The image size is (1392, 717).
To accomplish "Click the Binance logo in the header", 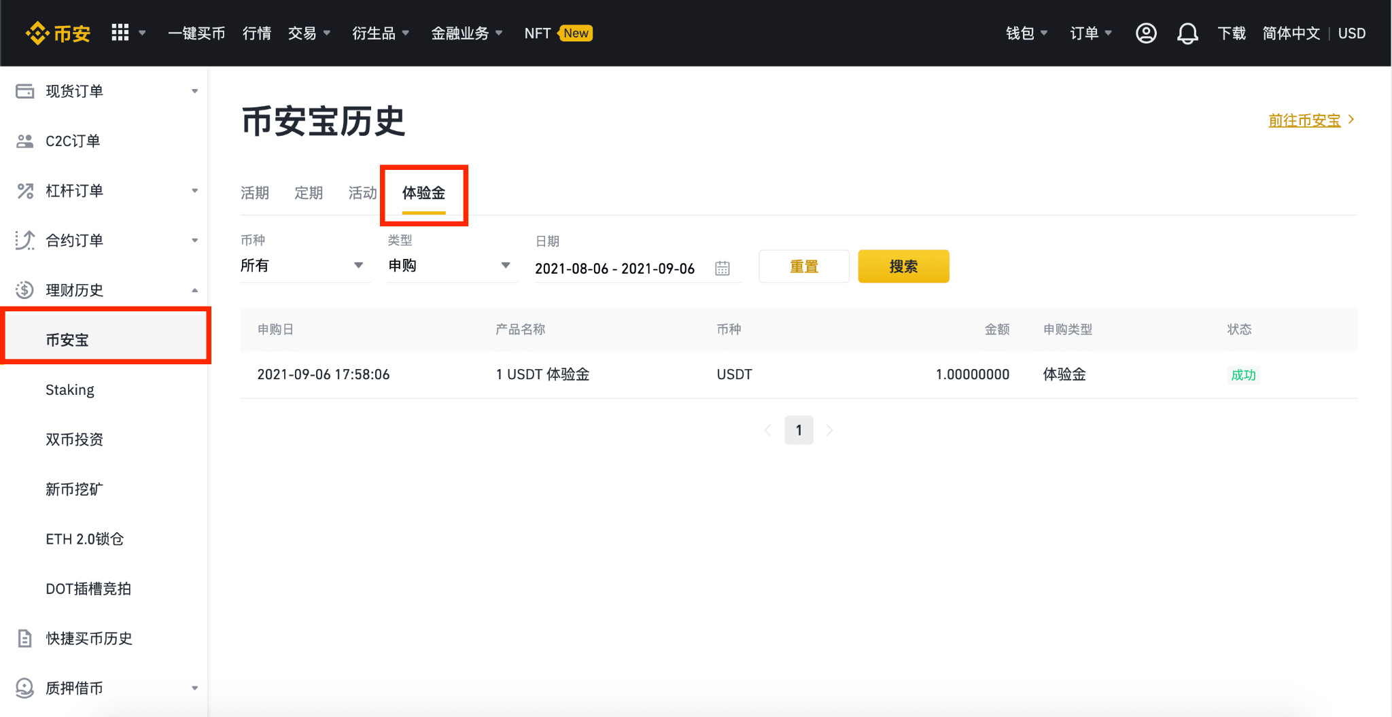I will pos(58,33).
